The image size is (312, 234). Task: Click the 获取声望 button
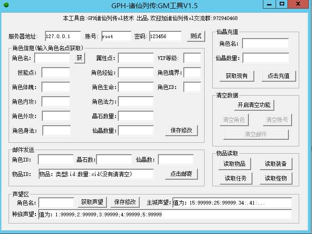[x=92, y=202]
